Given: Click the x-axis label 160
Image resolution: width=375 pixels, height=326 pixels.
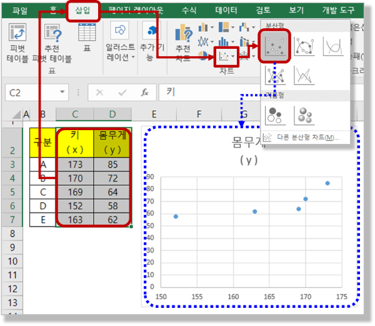Looking at the screenshot, I should pyautogui.click(x=233, y=297).
